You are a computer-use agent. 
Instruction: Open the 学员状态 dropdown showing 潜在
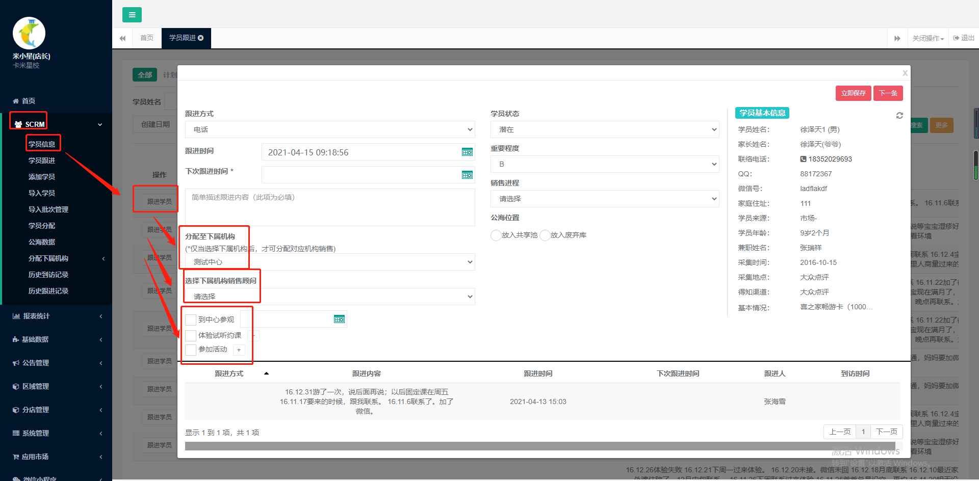(x=605, y=129)
